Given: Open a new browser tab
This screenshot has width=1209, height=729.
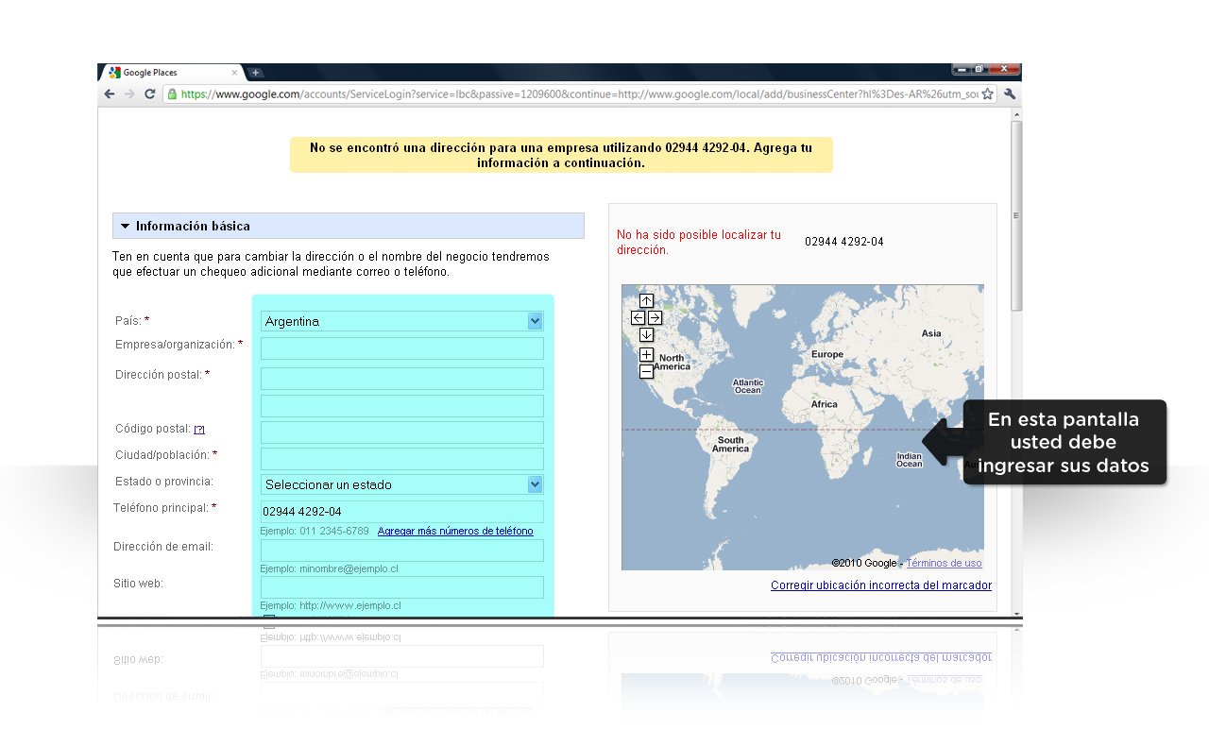Looking at the screenshot, I should pyautogui.click(x=255, y=73).
